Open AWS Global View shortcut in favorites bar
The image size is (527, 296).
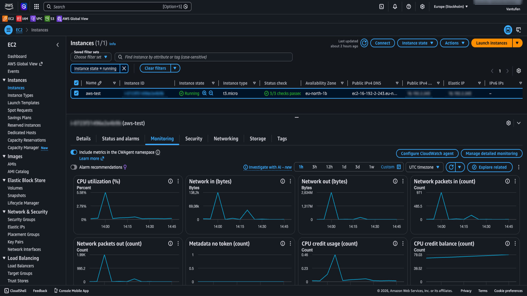click(x=72, y=19)
